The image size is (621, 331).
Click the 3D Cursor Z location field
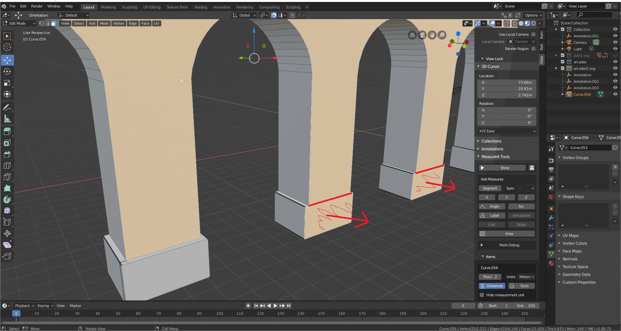[x=507, y=95]
